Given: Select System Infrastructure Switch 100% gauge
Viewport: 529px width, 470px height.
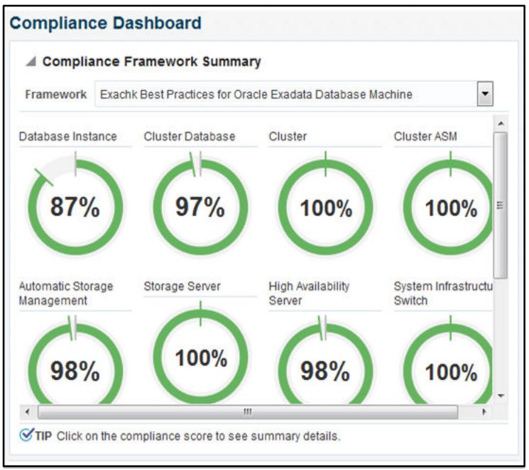Looking at the screenshot, I should click(x=450, y=371).
